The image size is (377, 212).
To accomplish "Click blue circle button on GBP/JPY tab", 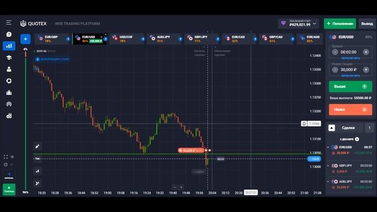I will coord(217,39).
